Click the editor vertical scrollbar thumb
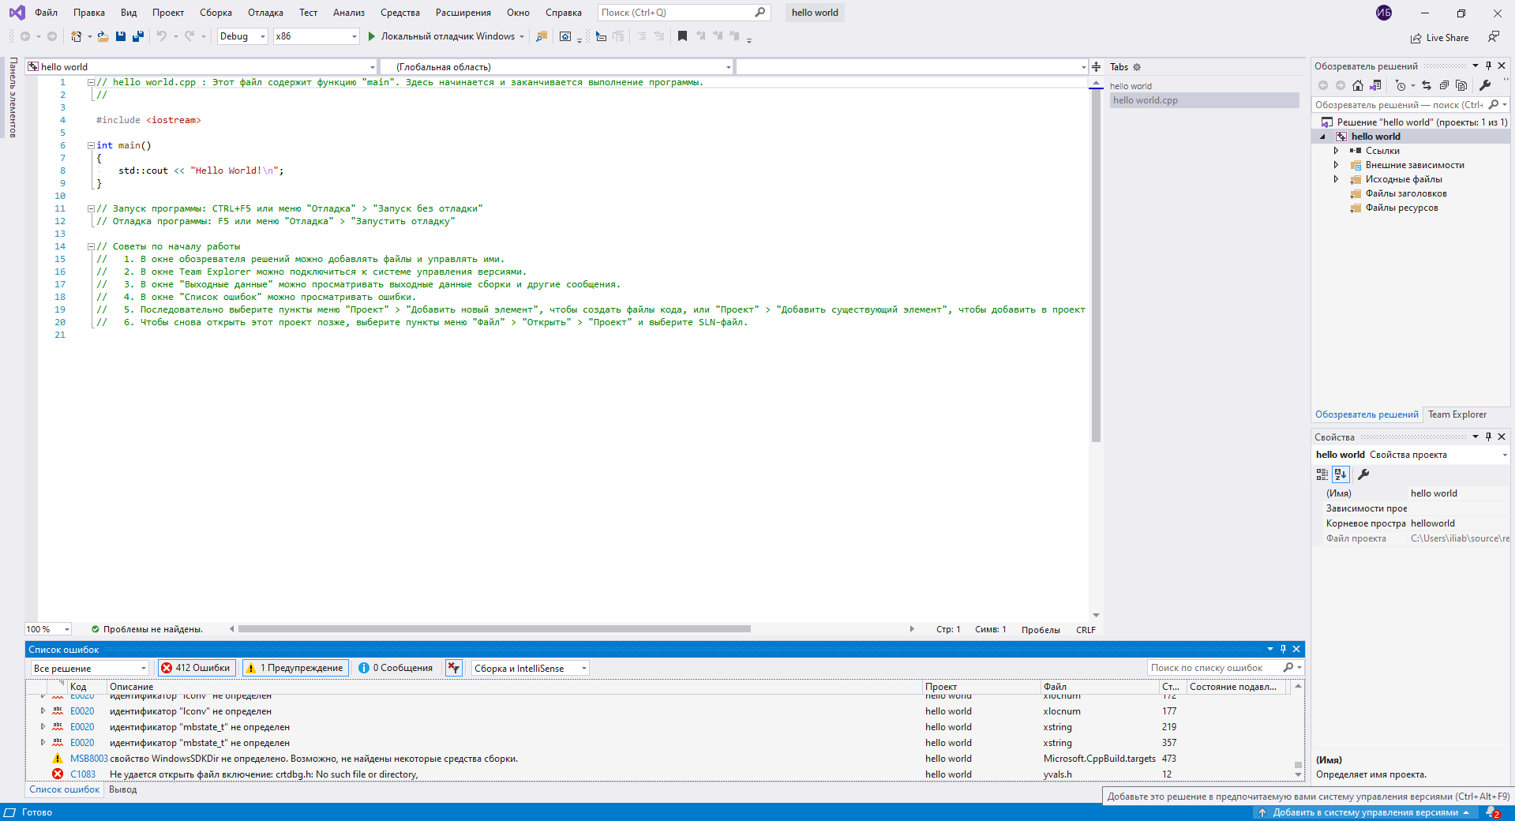 tap(1096, 265)
